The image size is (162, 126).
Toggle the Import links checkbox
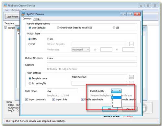click(53, 99)
